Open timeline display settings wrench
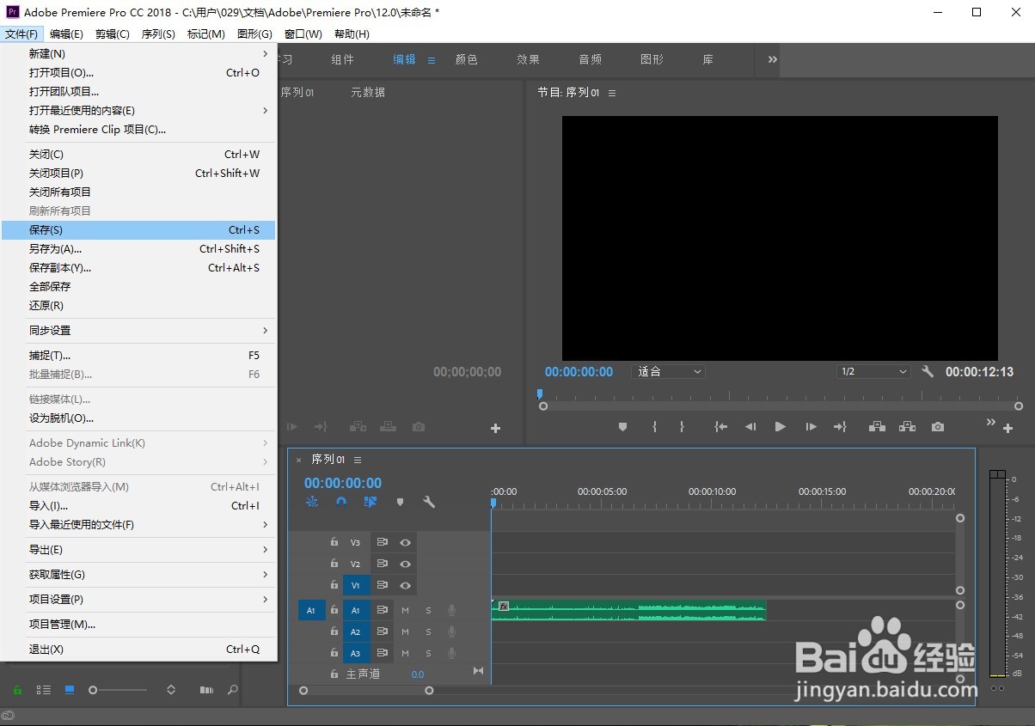 pos(429,502)
